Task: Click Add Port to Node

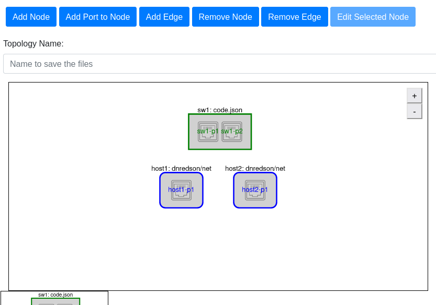Action: pyautogui.click(x=98, y=17)
